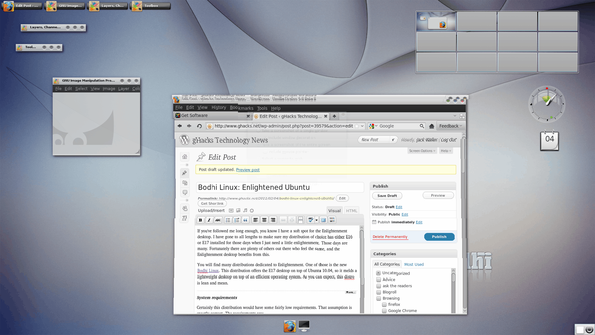Open the New Post dropdown arrow
The image size is (595, 335).
coord(393,140)
